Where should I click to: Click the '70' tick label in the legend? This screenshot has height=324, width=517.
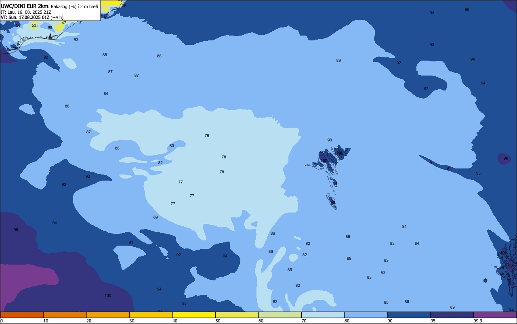304,321
